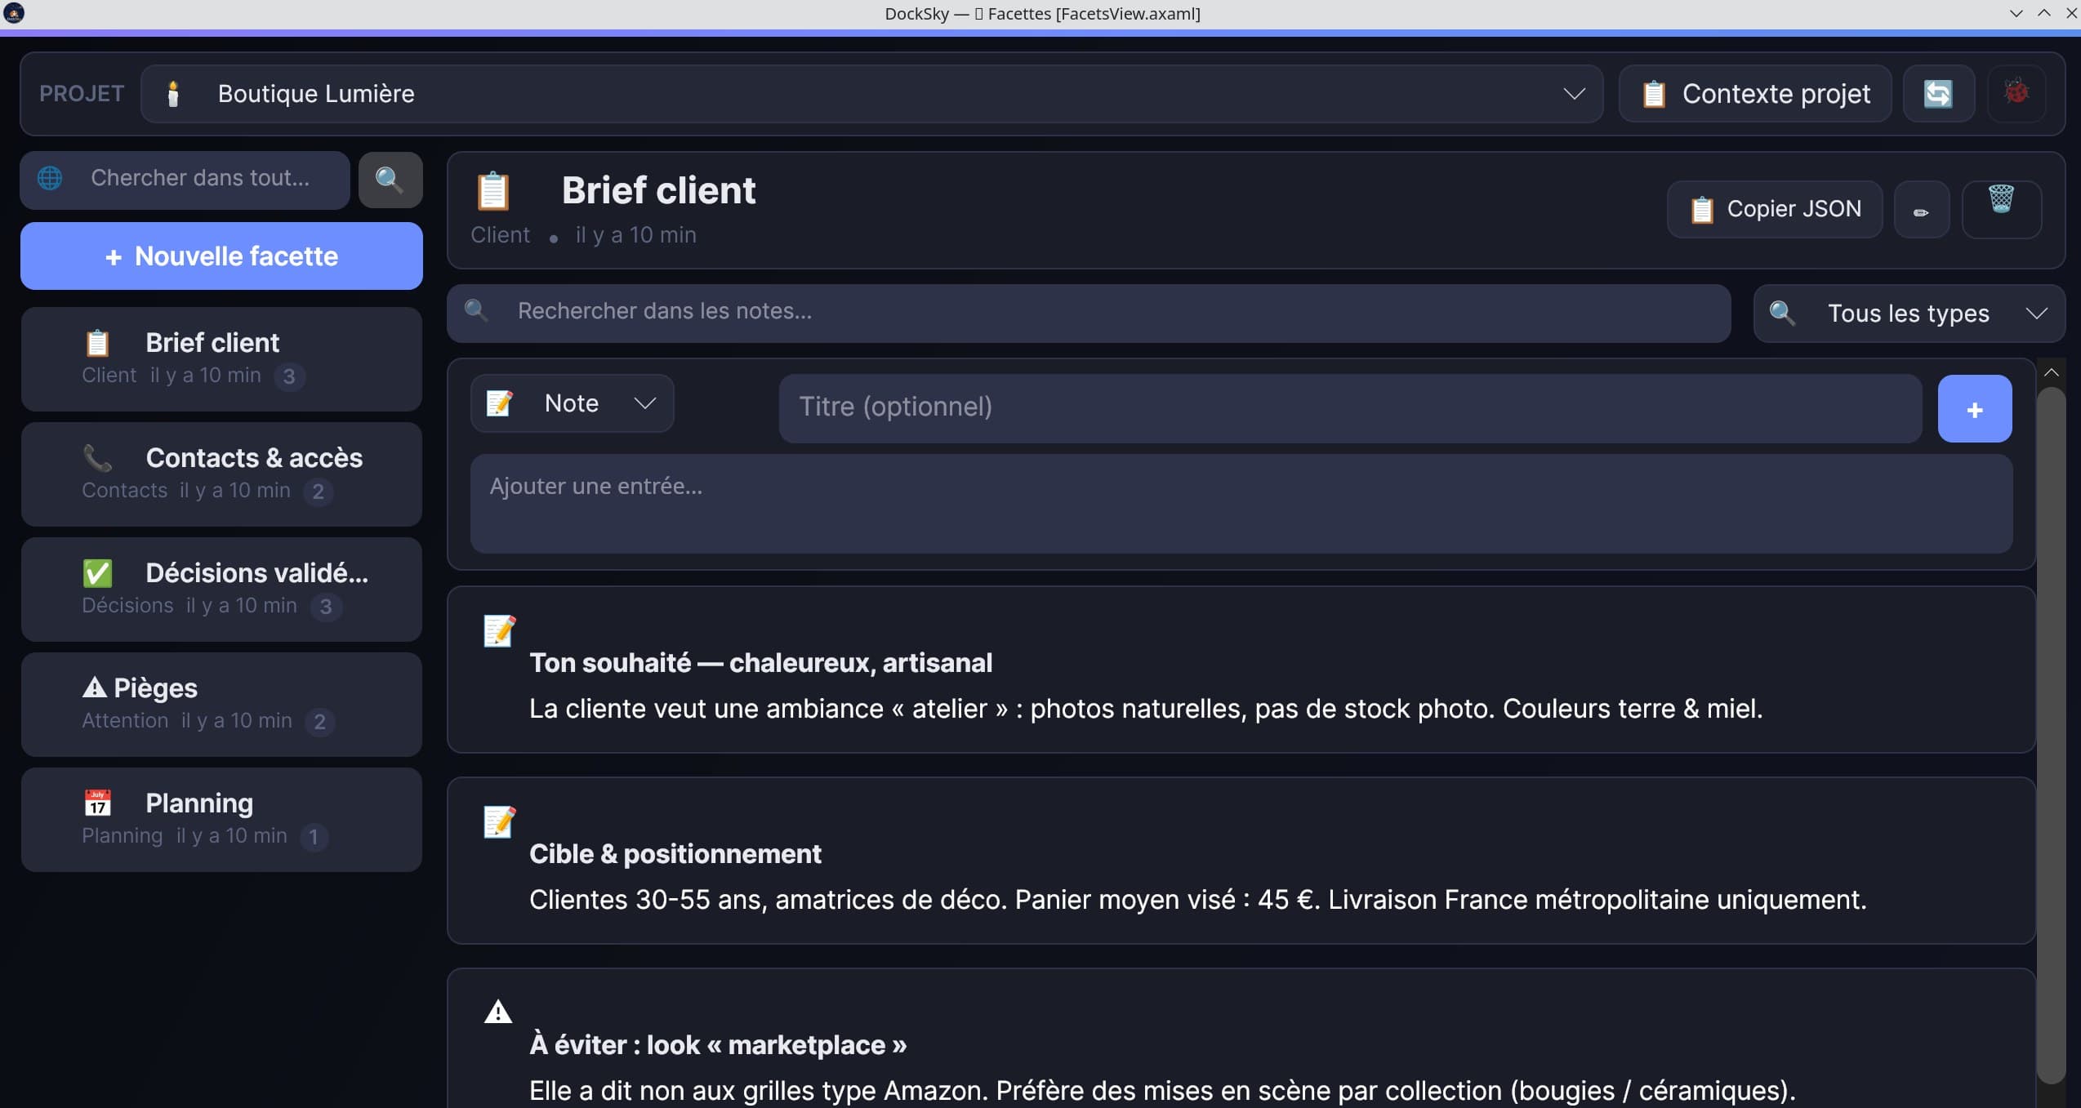Click the chevron on the Note type selector
This screenshot has height=1108, width=2081.
pyautogui.click(x=644, y=403)
